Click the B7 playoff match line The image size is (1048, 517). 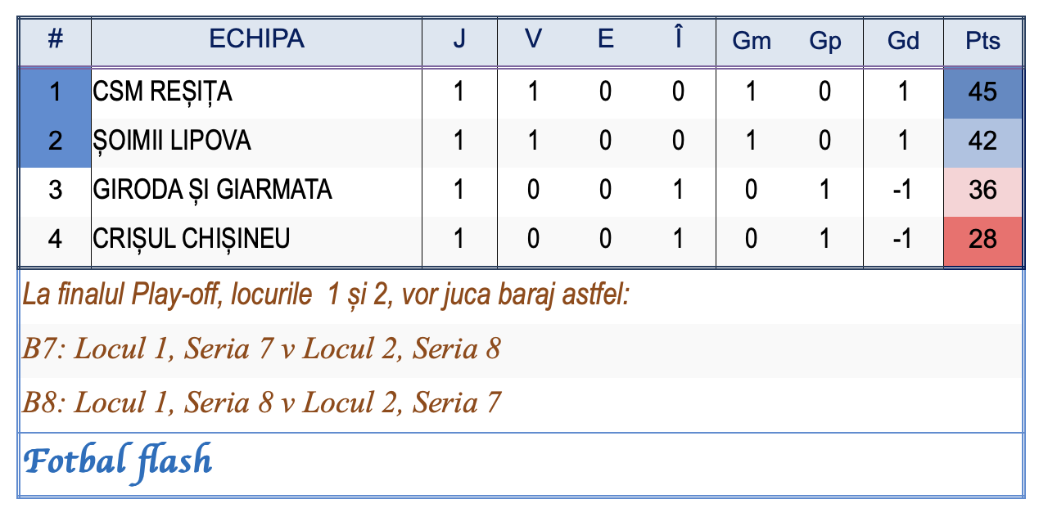click(261, 349)
